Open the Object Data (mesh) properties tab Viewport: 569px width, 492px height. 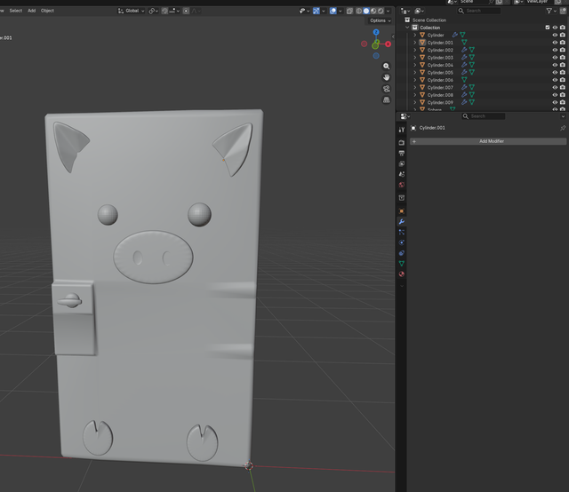tap(401, 264)
